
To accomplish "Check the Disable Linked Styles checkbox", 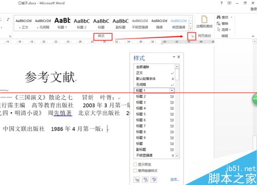I will coord(135,171).
